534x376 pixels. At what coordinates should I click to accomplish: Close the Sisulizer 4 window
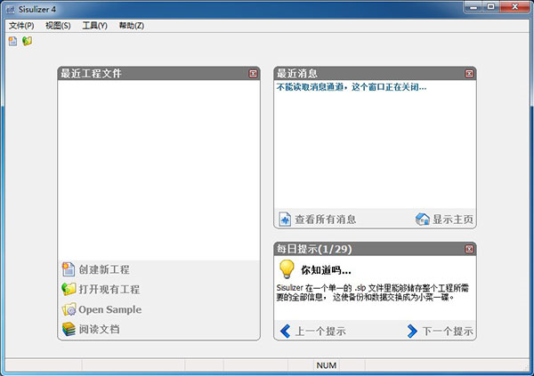[515, 7]
